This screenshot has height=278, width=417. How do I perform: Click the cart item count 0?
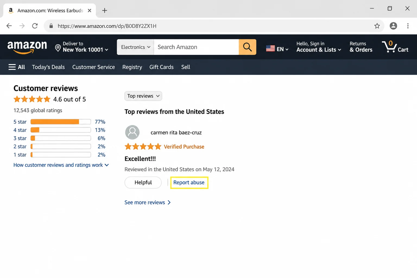391,43
